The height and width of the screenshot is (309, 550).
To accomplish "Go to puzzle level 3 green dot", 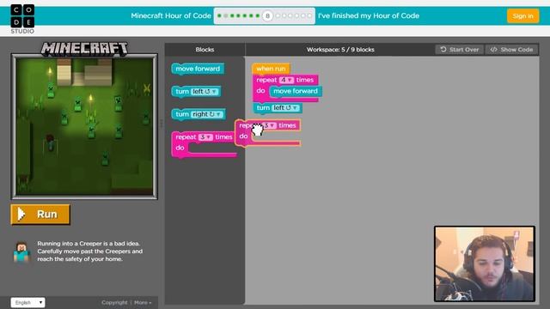I will coord(232,15).
